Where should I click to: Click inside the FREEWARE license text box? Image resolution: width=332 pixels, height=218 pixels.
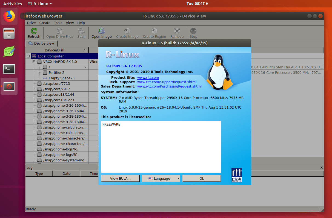coord(161,147)
